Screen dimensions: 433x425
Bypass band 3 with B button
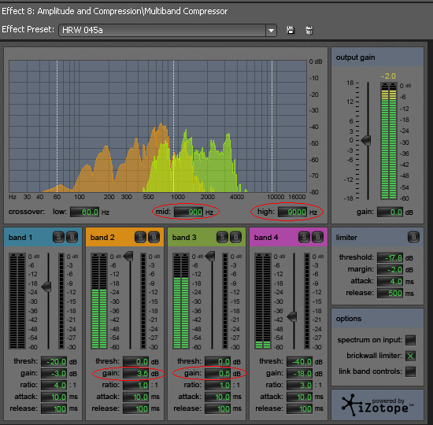[236, 237]
